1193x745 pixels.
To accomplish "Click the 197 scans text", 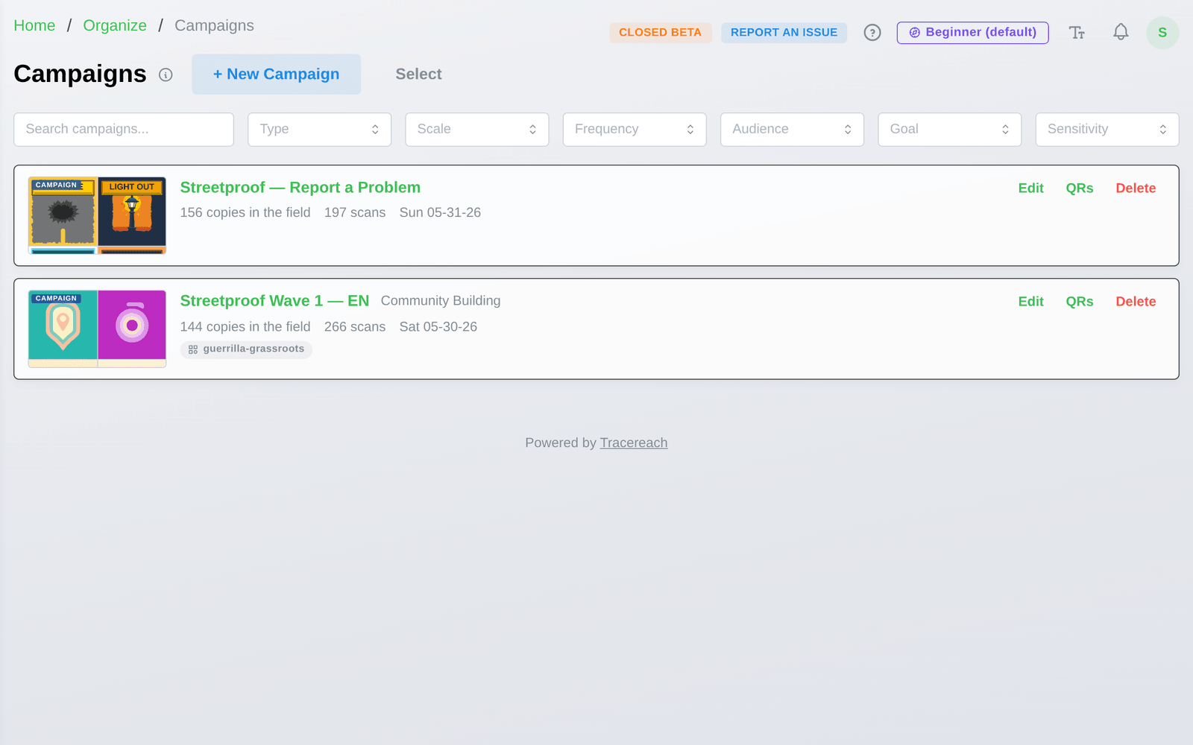I will [x=355, y=213].
